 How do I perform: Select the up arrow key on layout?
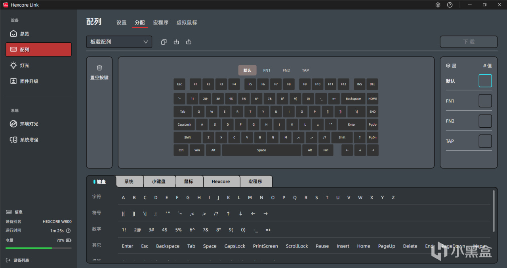(x=360, y=138)
